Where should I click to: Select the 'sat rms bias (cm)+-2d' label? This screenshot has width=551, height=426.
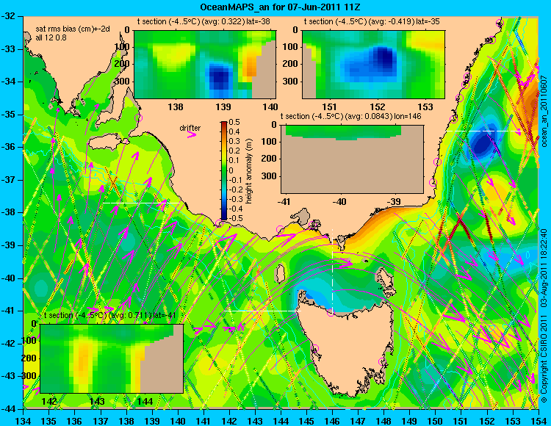coord(73,29)
